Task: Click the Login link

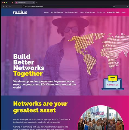Action: click(x=124, y=12)
